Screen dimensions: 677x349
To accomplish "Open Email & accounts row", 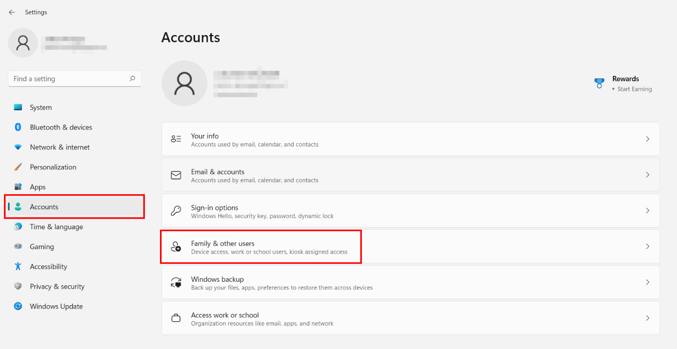I will coord(410,175).
